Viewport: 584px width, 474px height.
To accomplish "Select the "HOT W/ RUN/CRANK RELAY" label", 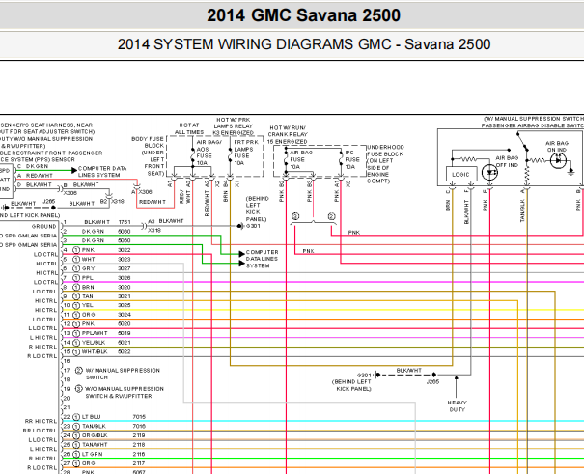I will click(x=288, y=131).
